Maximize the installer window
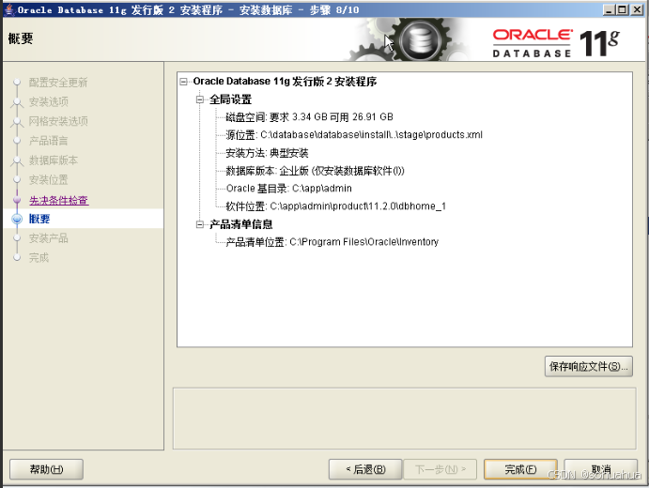Image resolution: width=649 pixels, height=488 pixels. [622, 9]
